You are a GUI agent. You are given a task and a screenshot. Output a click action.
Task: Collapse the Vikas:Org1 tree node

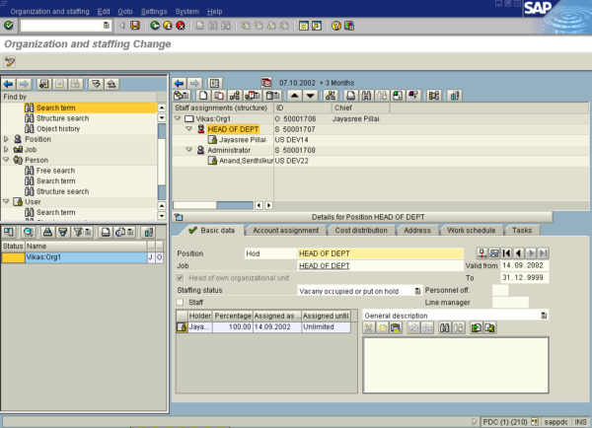coord(177,118)
